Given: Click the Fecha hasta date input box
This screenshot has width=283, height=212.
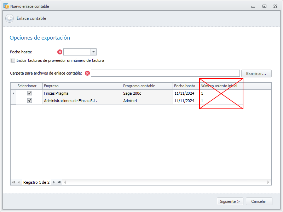Looking at the screenshot, I should coord(77,52).
